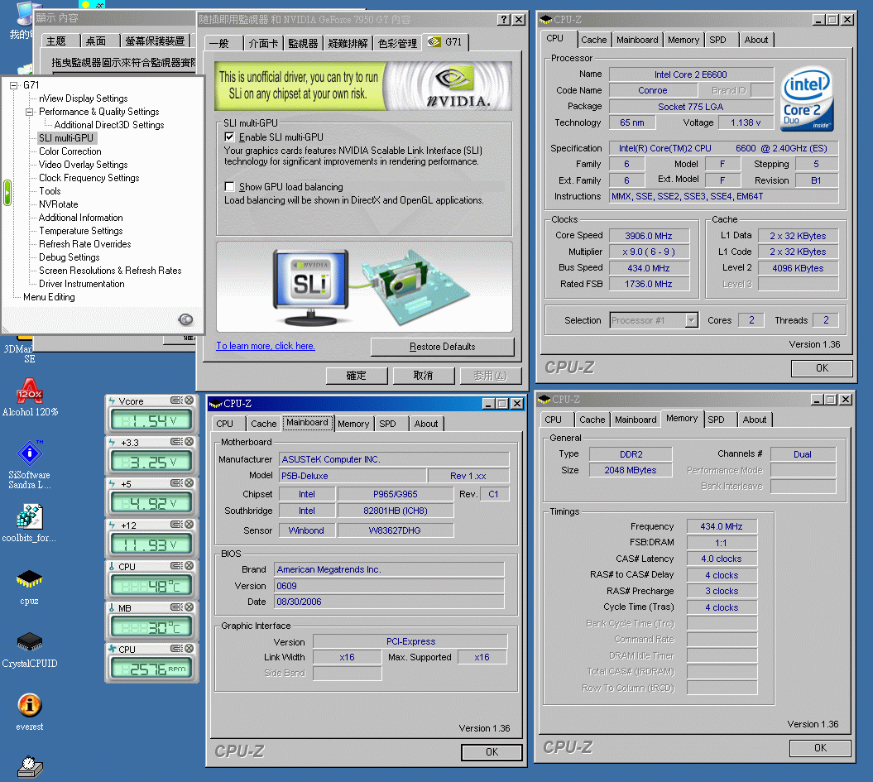Click the settings icon on the +5 monitor
The height and width of the screenshot is (782, 873).
point(176,483)
